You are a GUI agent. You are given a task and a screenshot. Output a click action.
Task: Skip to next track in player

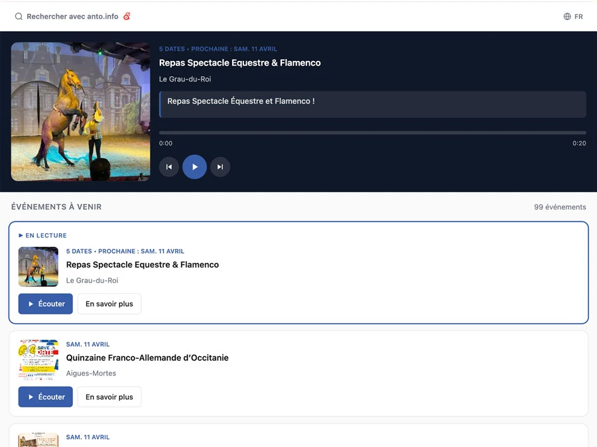220,167
